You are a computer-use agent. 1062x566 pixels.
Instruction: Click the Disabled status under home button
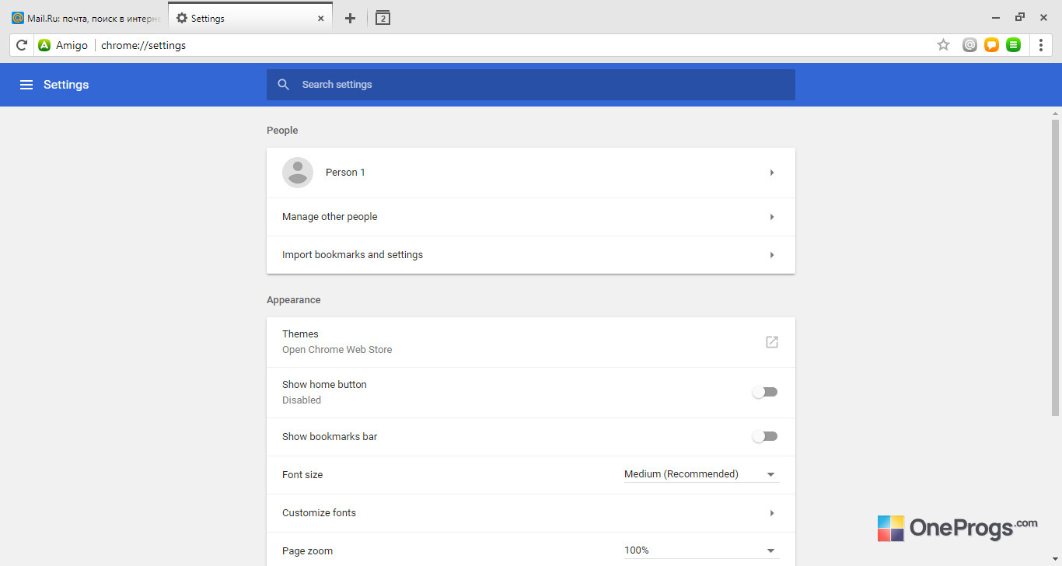[x=302, y=400]
